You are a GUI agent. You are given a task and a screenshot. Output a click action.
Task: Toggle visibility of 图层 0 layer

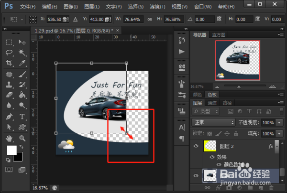click(196, 175)
